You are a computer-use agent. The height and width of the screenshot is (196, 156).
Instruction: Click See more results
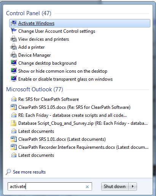point(29,172)
